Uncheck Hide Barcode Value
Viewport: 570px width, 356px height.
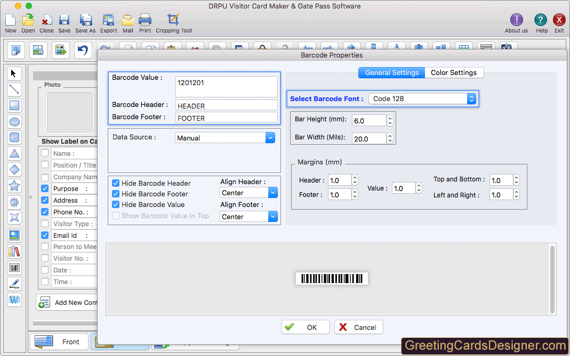pos(116,205)
